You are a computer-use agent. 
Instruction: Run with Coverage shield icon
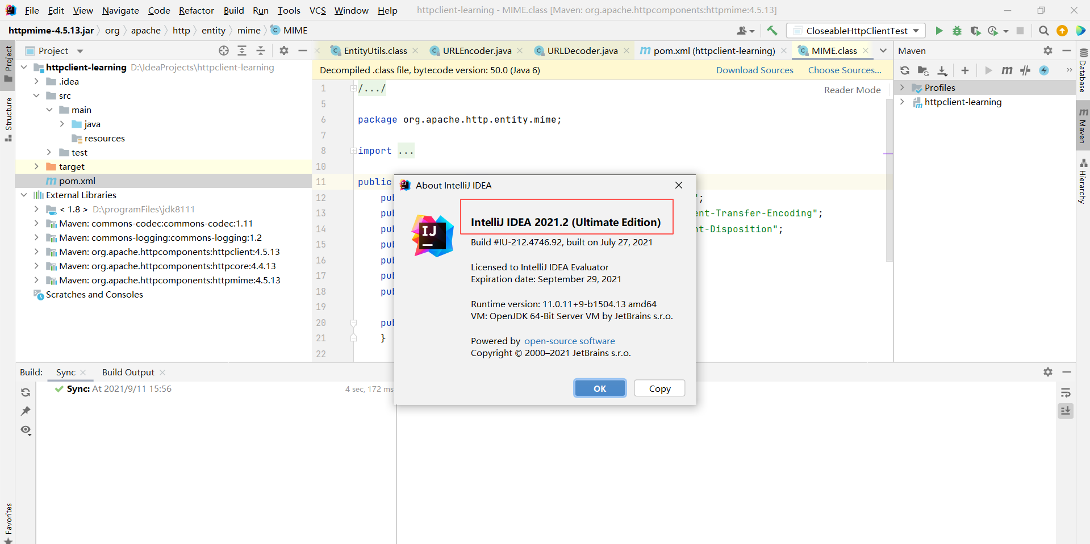[975, 31]
